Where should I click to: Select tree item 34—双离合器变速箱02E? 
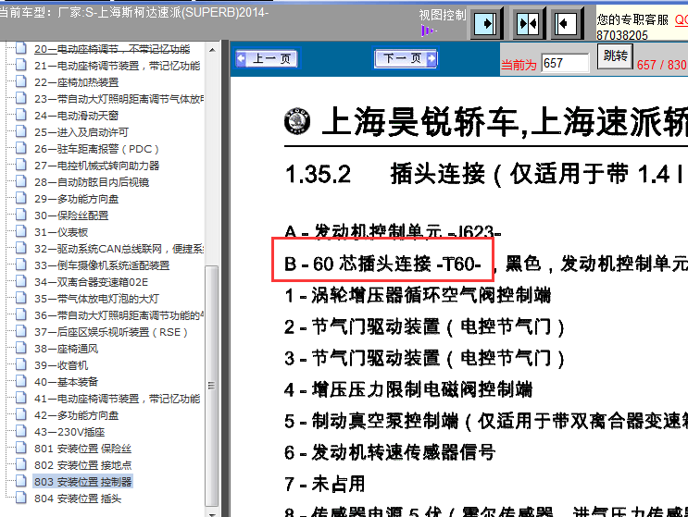pos(92,282)
